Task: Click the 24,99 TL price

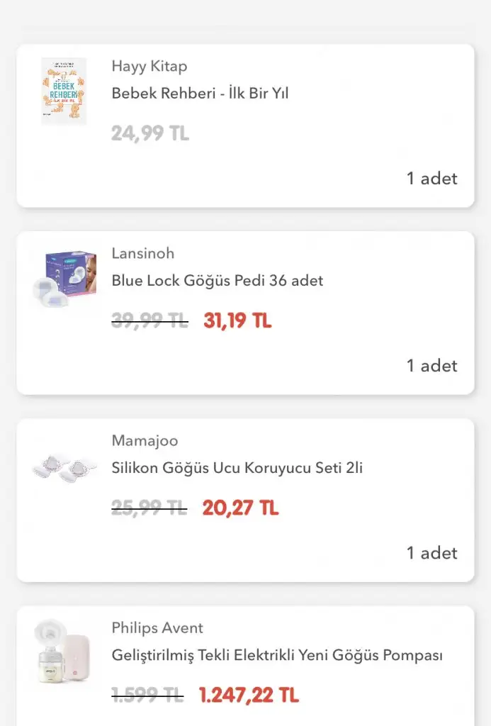Action: [150, 133]
